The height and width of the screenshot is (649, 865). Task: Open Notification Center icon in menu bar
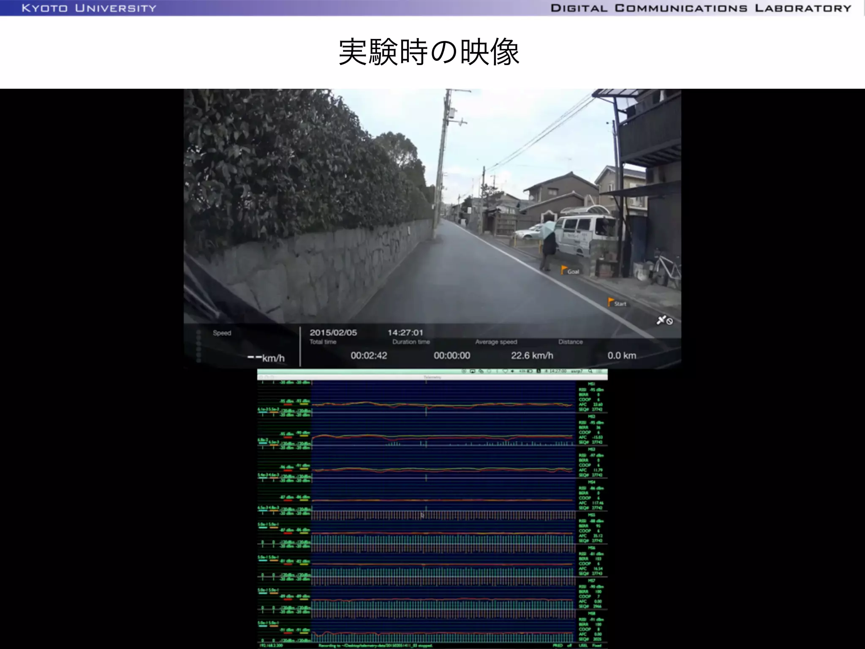[600, 371]
